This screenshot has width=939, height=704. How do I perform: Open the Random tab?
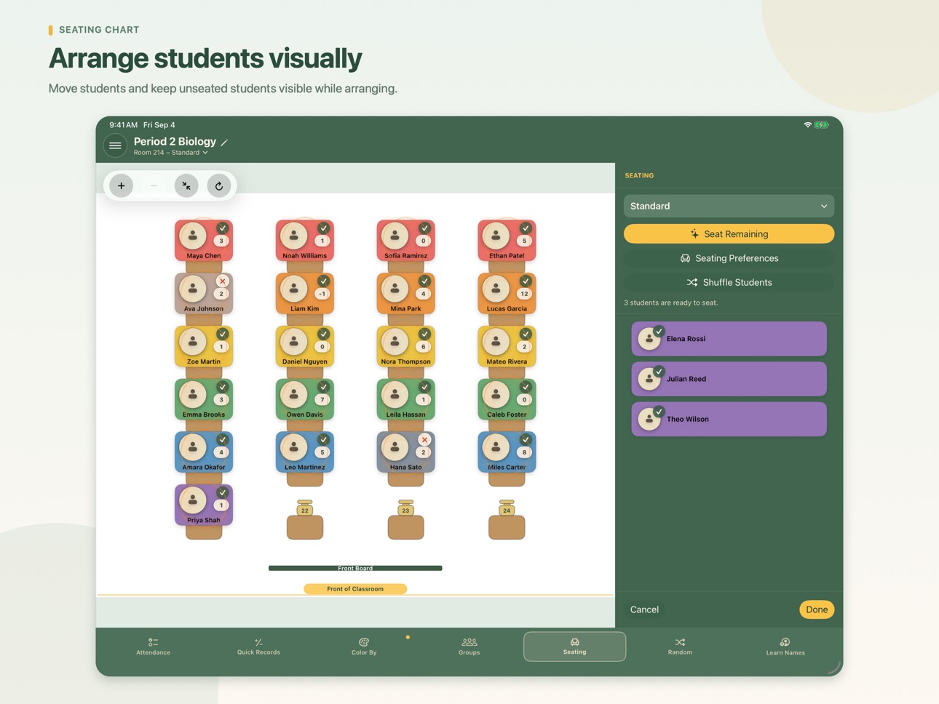[680, 647]
